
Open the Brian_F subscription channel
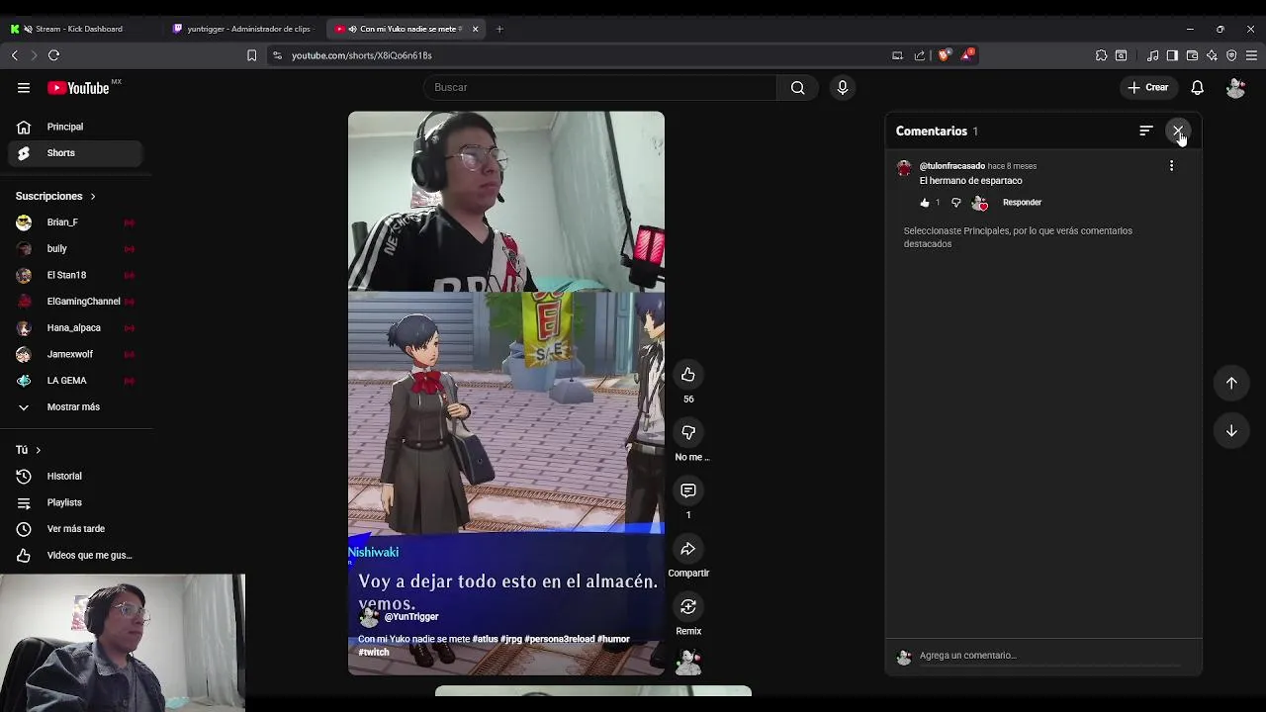pos(77,222)
